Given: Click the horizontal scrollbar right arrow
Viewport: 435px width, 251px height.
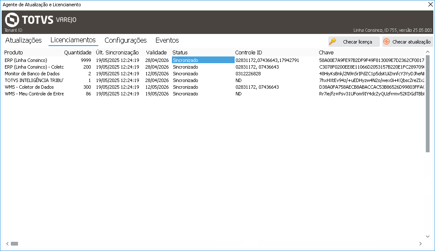Looking at the screenshot, I should [x=421, y=243].
